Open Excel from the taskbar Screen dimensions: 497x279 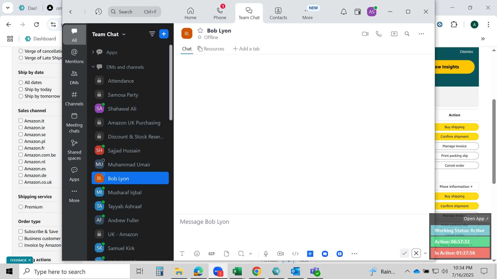click(x=237, y=271)
